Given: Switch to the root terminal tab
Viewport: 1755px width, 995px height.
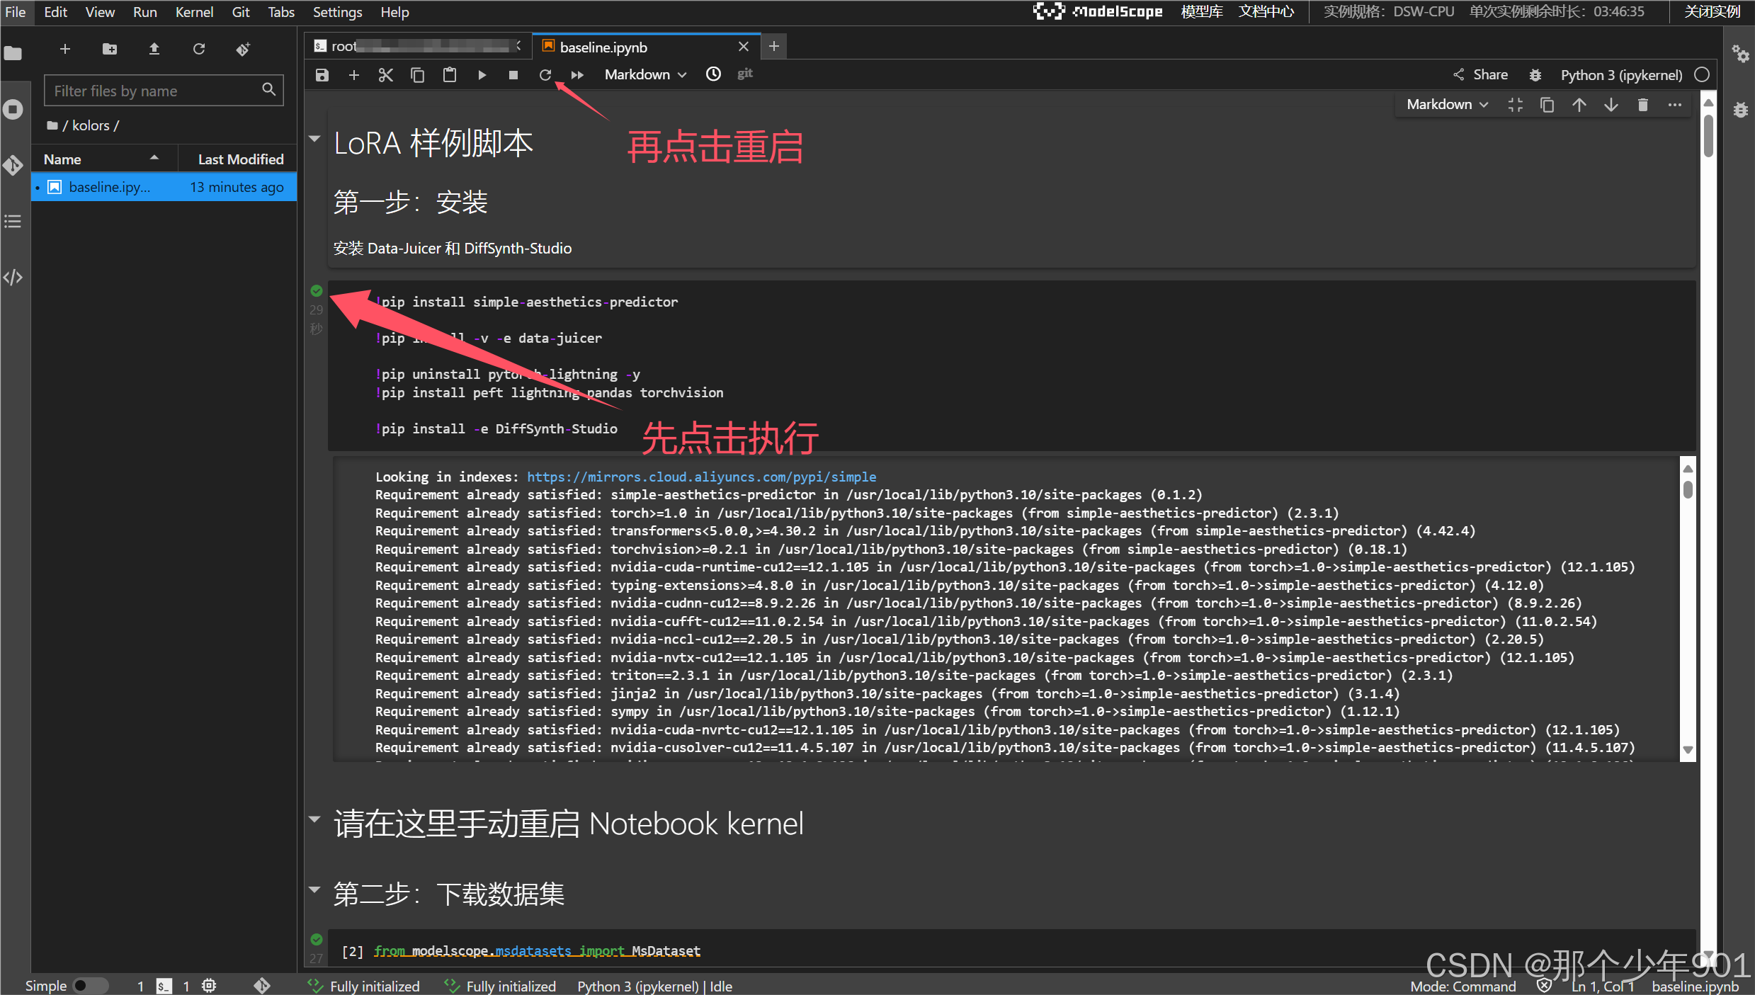Looking at the screenshot, I should [x=418, y=47].
